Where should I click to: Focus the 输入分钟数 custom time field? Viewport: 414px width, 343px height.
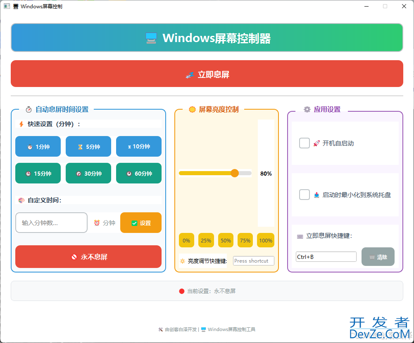(x=52, y=223)
